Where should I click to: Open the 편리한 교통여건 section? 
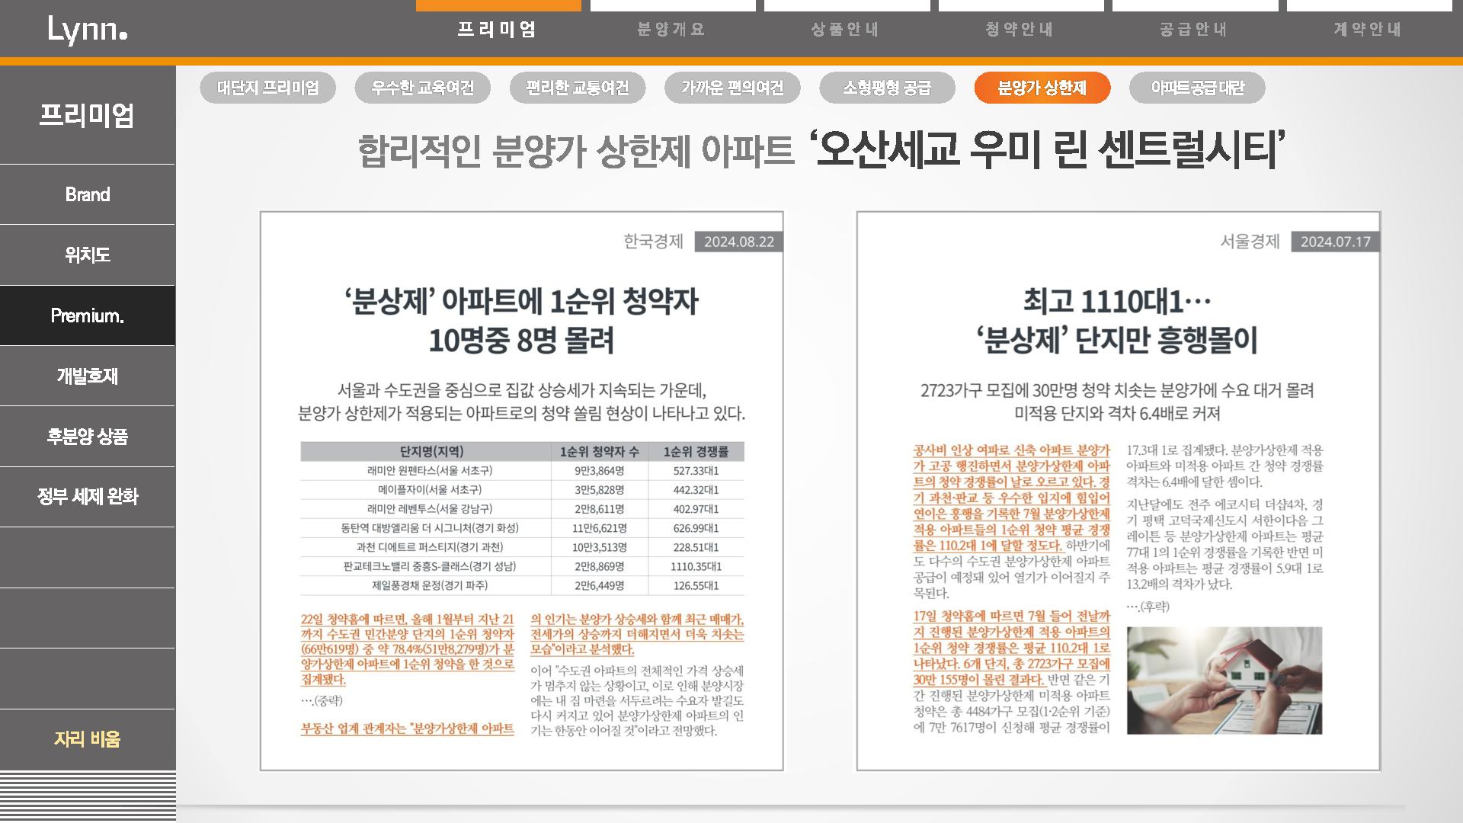pos(577,88)
